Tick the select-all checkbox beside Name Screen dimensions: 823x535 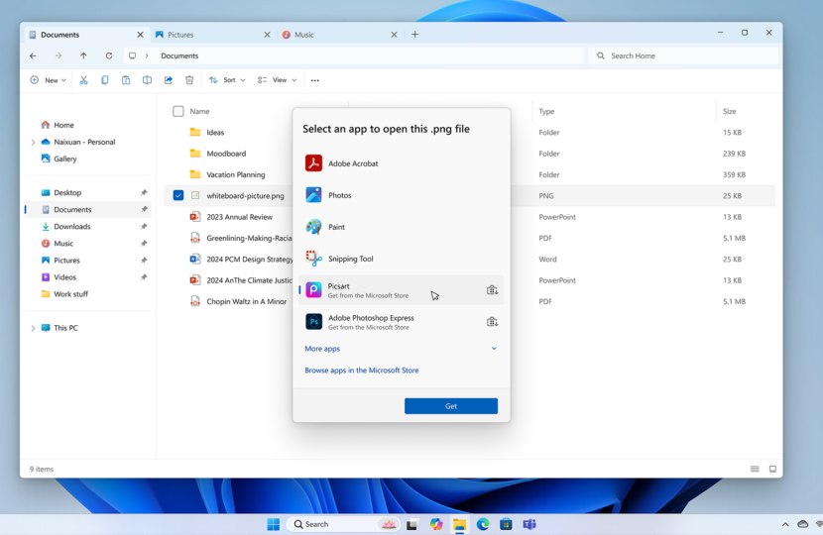(178, 111)
